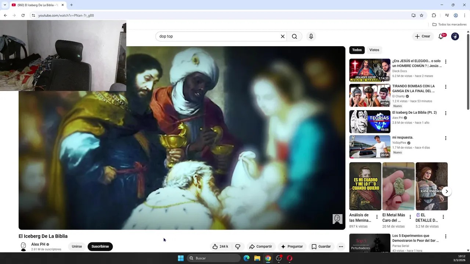The height and width of the screenshot is (264, 470).
Task: Open the EL DETALLE D... short
Action: click(x=431, y=186)
